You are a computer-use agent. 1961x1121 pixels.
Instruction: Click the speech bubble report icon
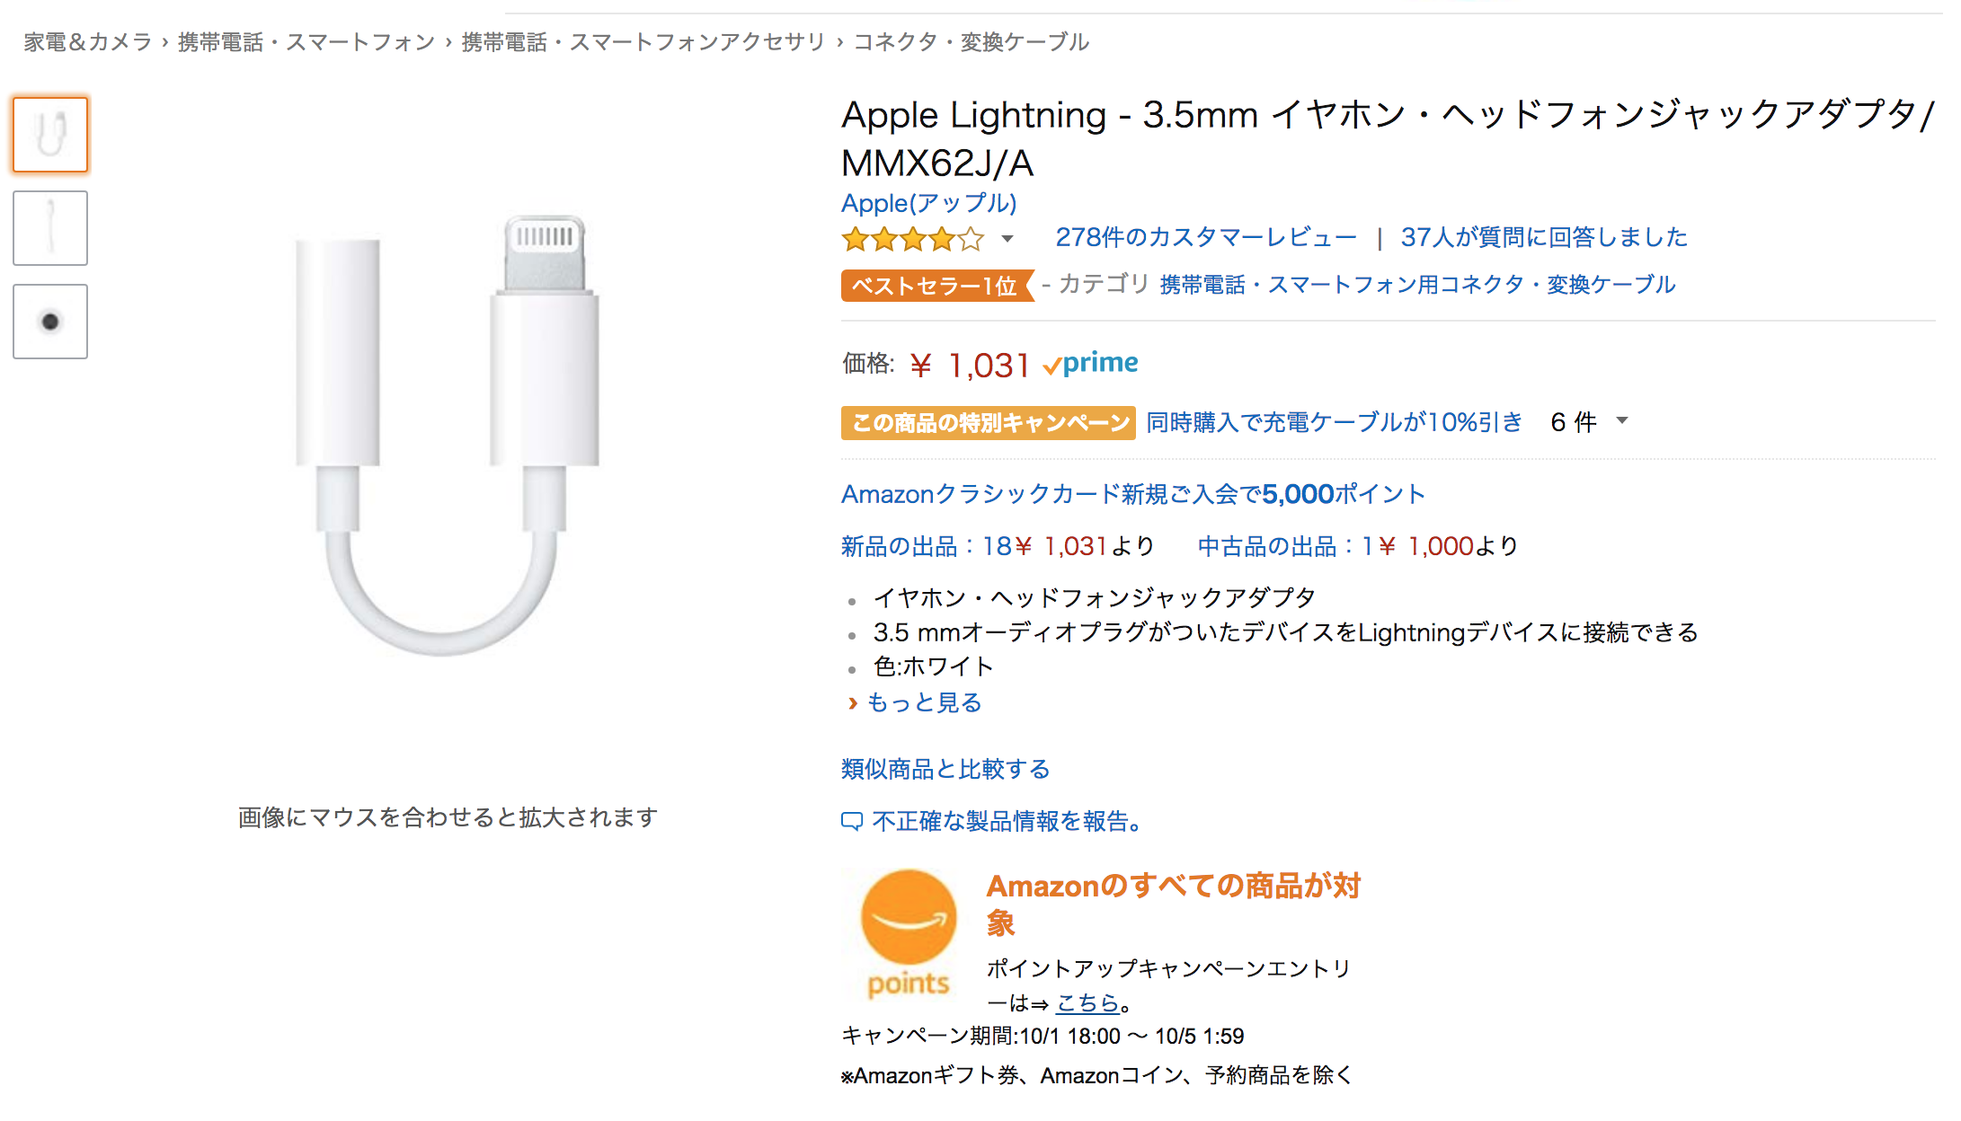click(851, 821)
